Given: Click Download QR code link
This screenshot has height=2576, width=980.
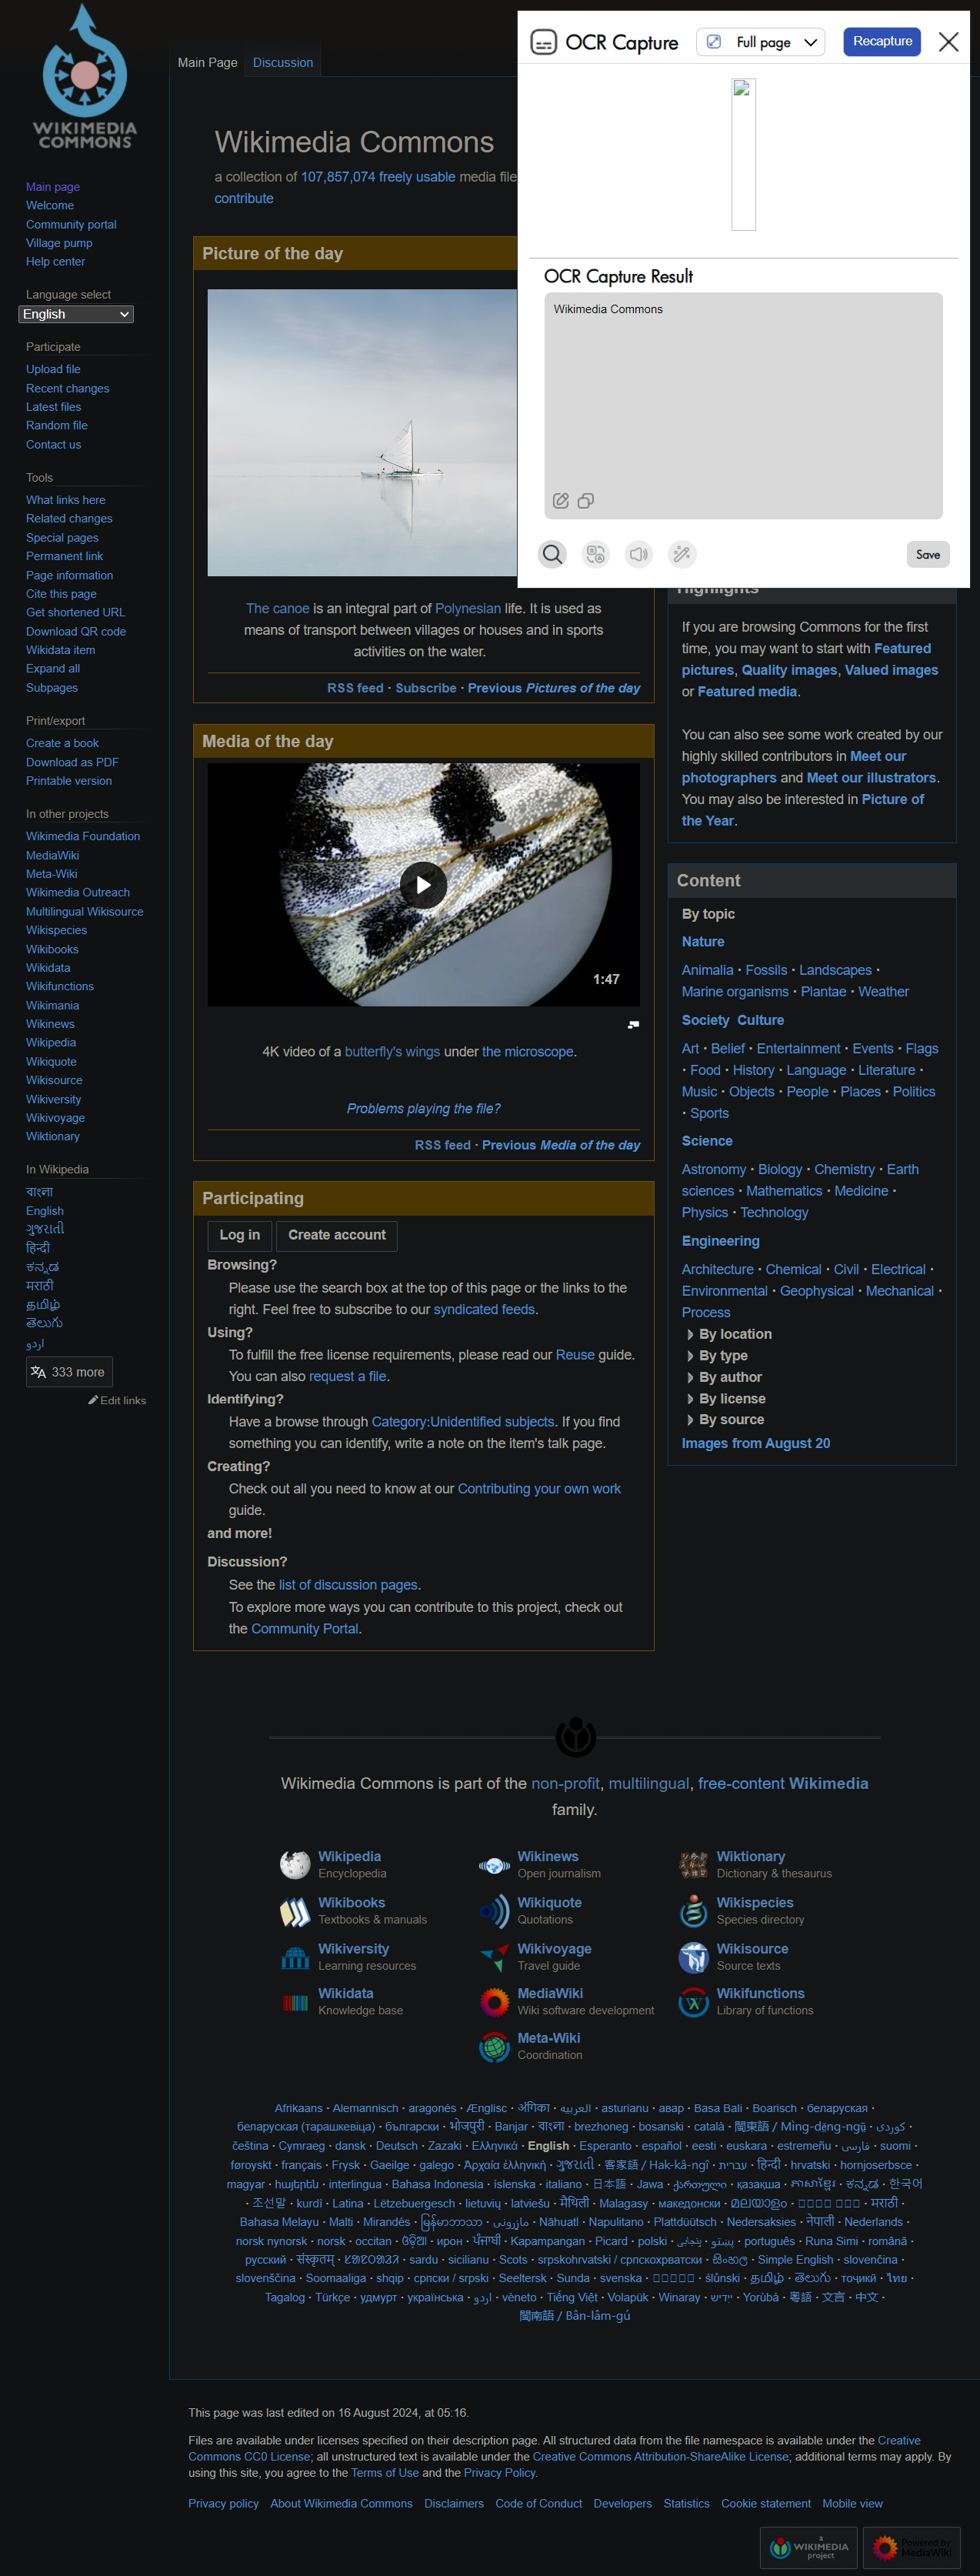Looking at the screenshot, I should pyautogui.click(x=76, y=632).
